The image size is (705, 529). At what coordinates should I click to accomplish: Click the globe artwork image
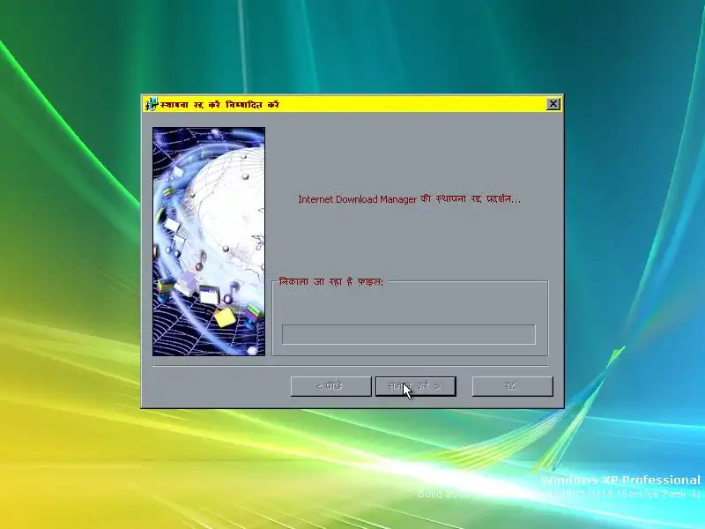pyautogui.click(x=209, y=242)
